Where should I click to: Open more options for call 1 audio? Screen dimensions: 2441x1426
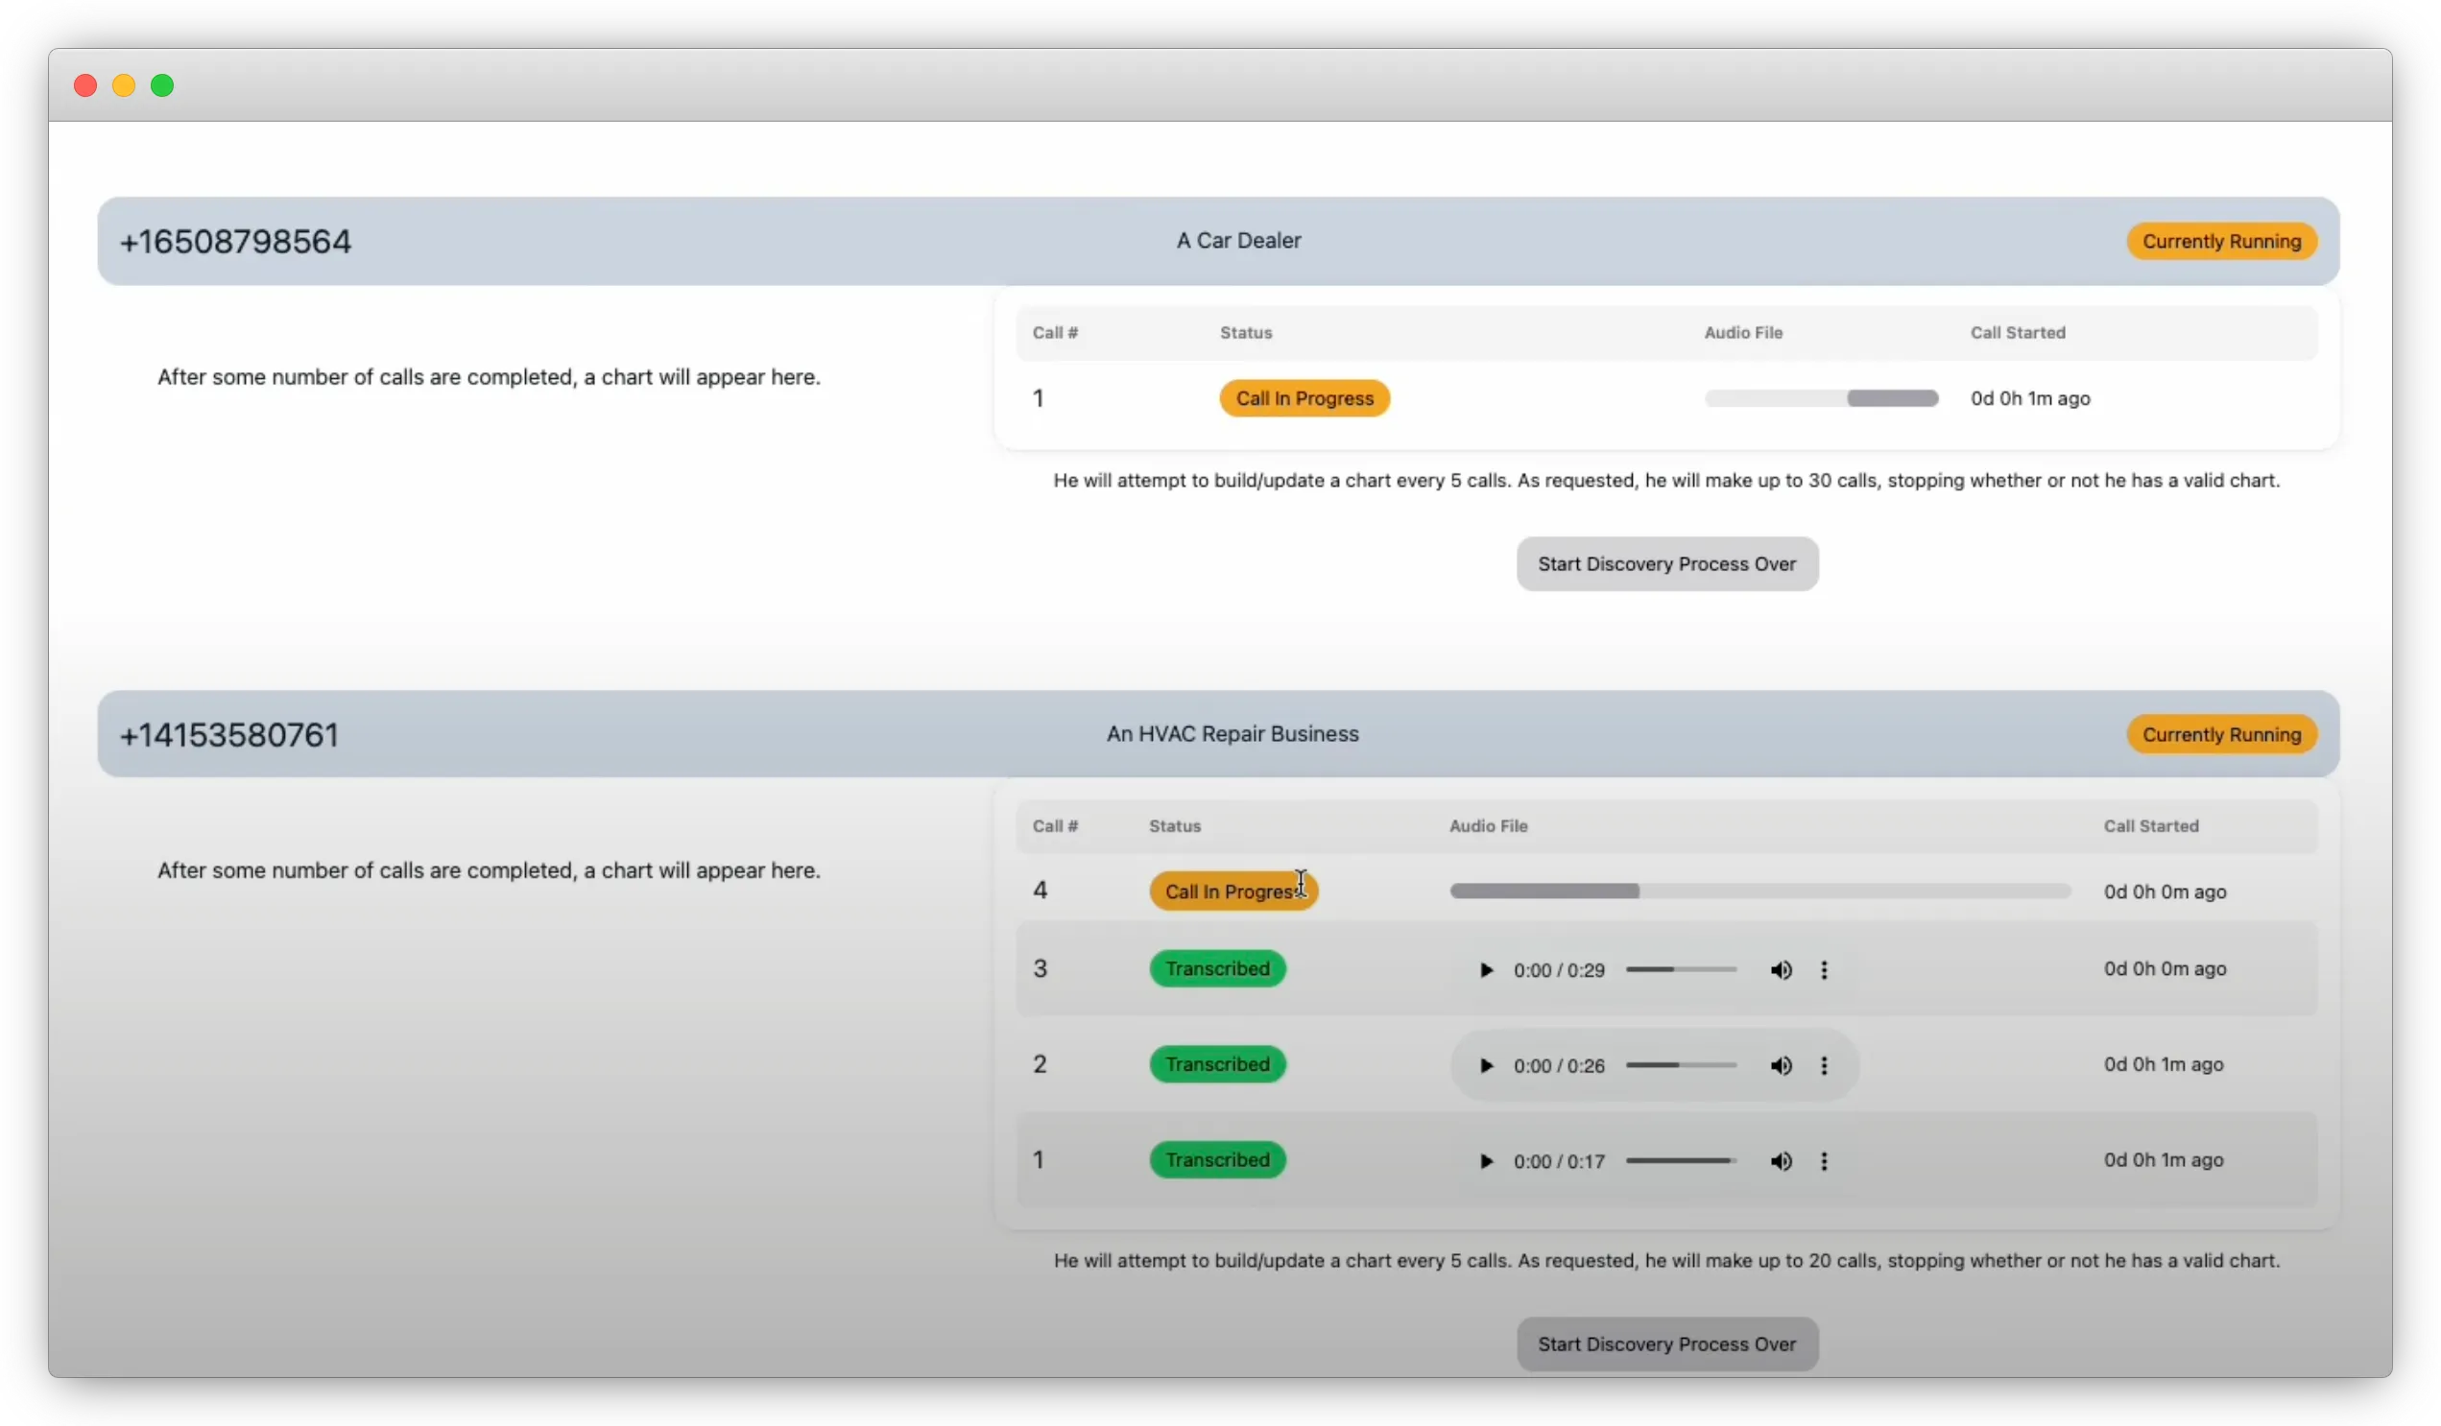1824,1162
